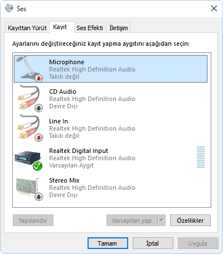Click the Stereo Mix sound card icon

tap(29, 189)
